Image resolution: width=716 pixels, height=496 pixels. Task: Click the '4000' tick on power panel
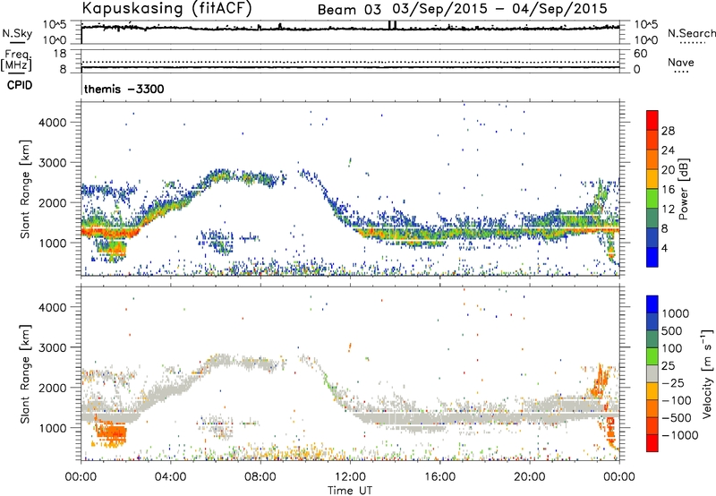click(x=53, y=123)
